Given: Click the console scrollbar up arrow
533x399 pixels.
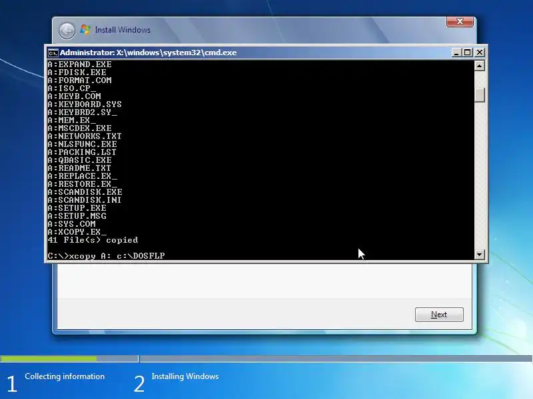Looking at the screenshot, I should pos(479,65).
